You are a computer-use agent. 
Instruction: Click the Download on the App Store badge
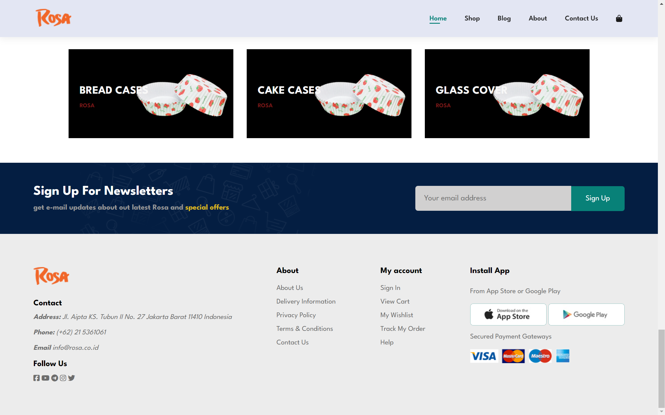tap(508, 315)
